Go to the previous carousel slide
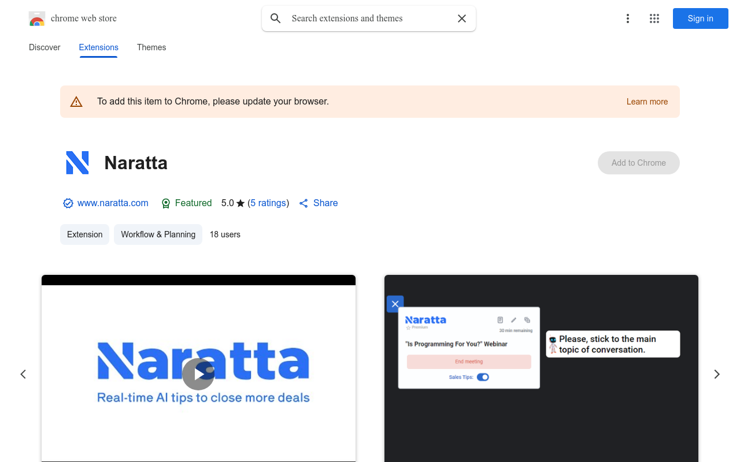 pyautogui.click(x=23, y=374)
